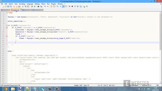Screen dimensions: 162x91
Task: Zoom in using the toolbar magnifier icon
Action: 45,7
